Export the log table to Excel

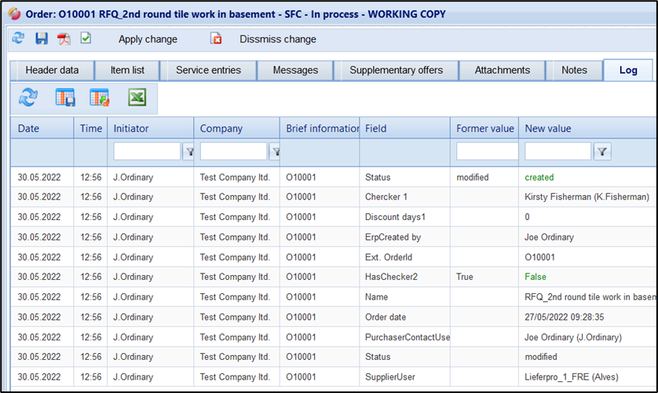[137, 97]
